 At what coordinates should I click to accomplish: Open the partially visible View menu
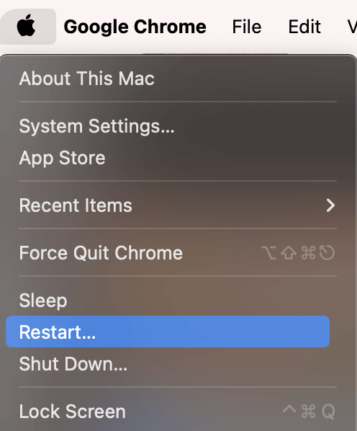point(352,27)
